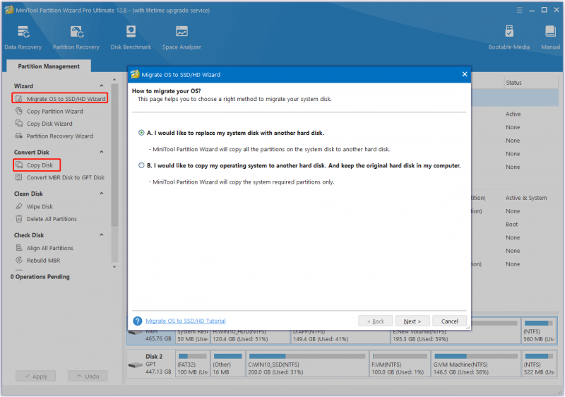Click the Align All Partitions icon
Image resolution: width=565 pixels, height=397 pixels.
[19, 247]
